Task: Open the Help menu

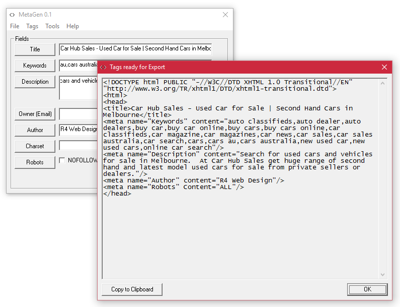Action: point(72,26)
